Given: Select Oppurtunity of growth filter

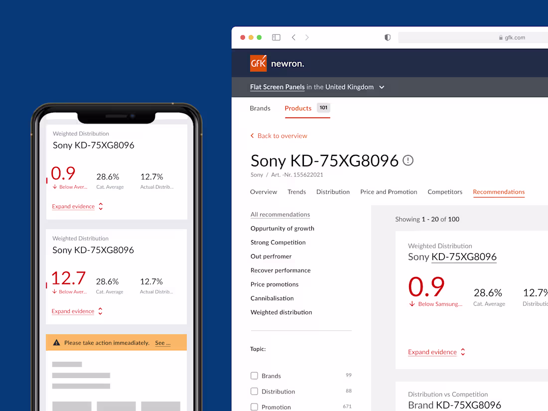Looking at the screenshot, I should [x=282, y=229].
